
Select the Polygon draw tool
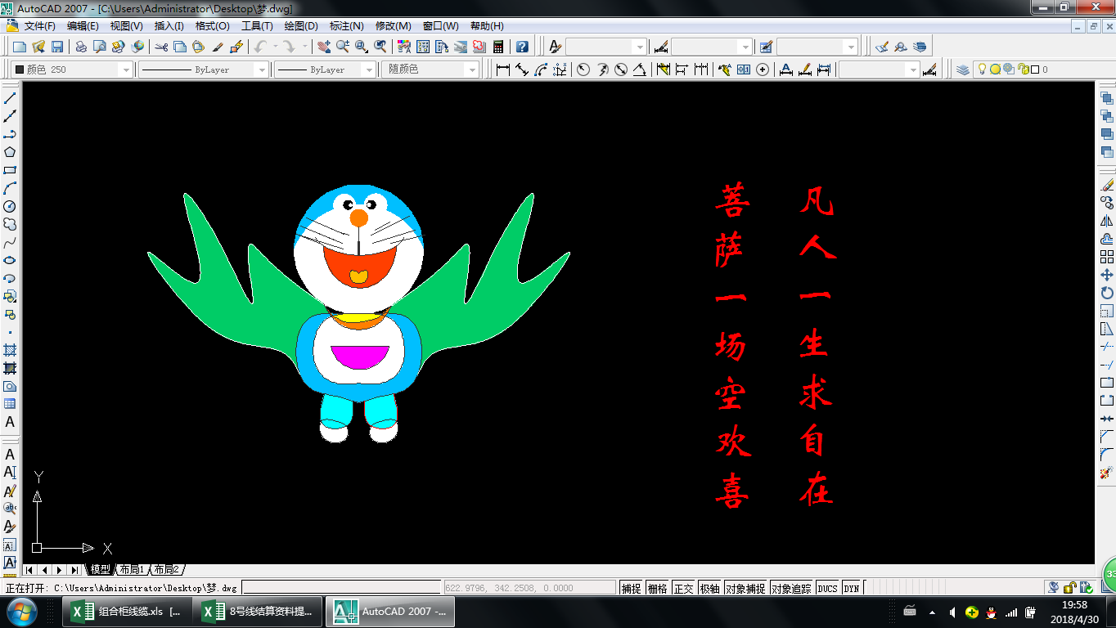coord(10,152)
